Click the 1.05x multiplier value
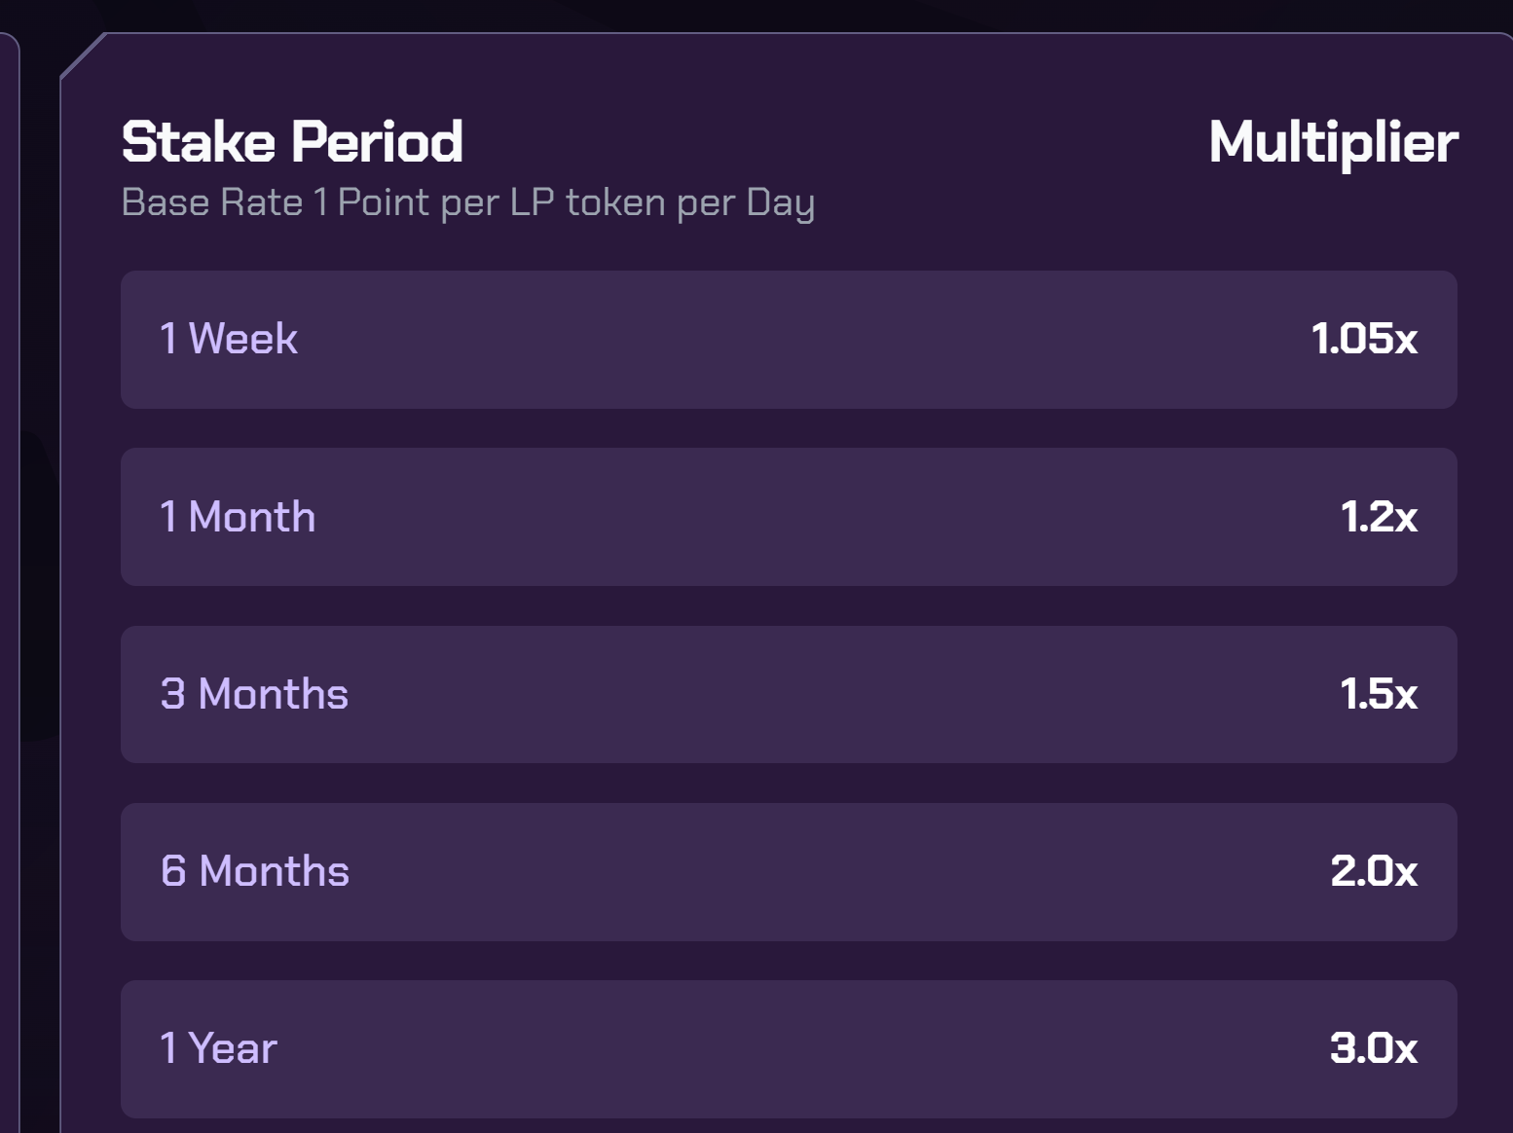Image resolution: width=1513 pixels, height=1133 pixels. [x=1363, y=339]
